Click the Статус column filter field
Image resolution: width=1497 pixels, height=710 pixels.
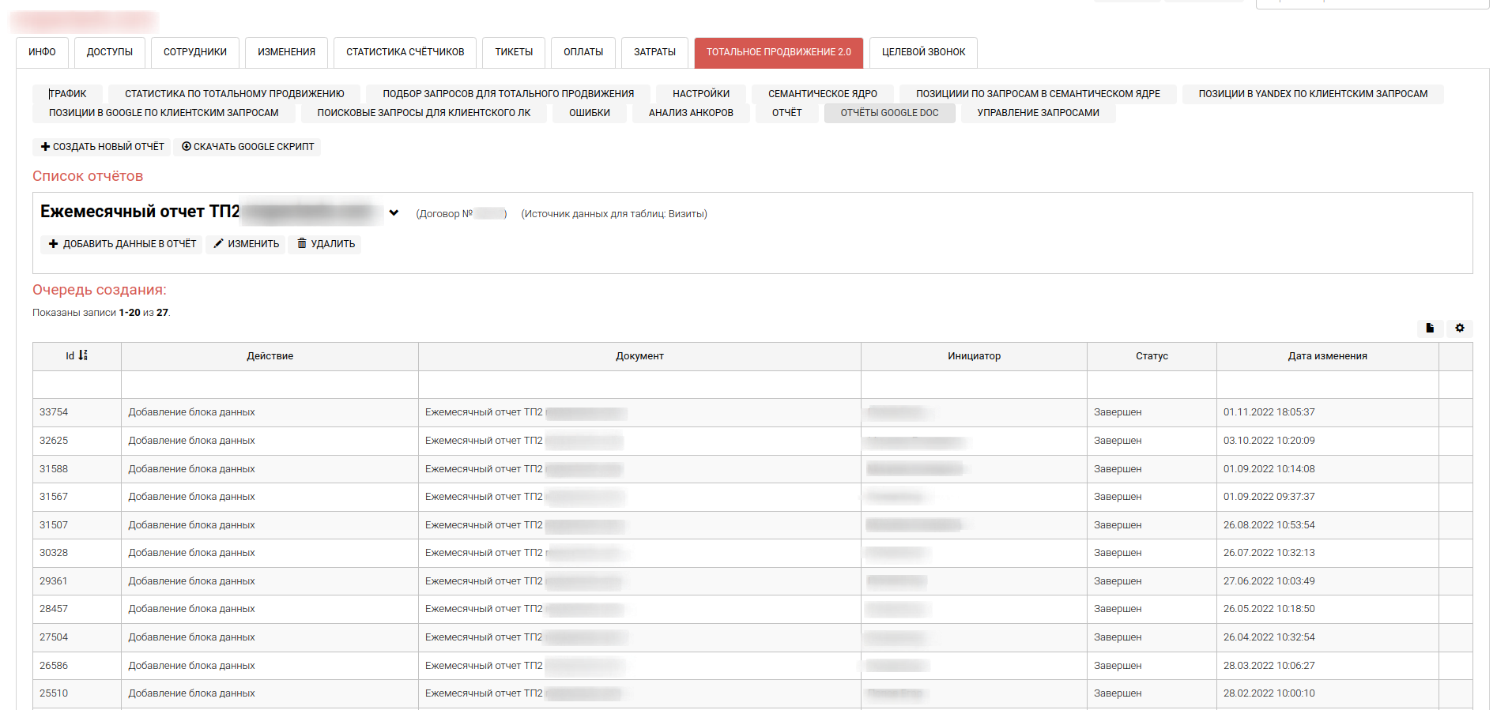pyautogui.click(x=1151, y=385)
